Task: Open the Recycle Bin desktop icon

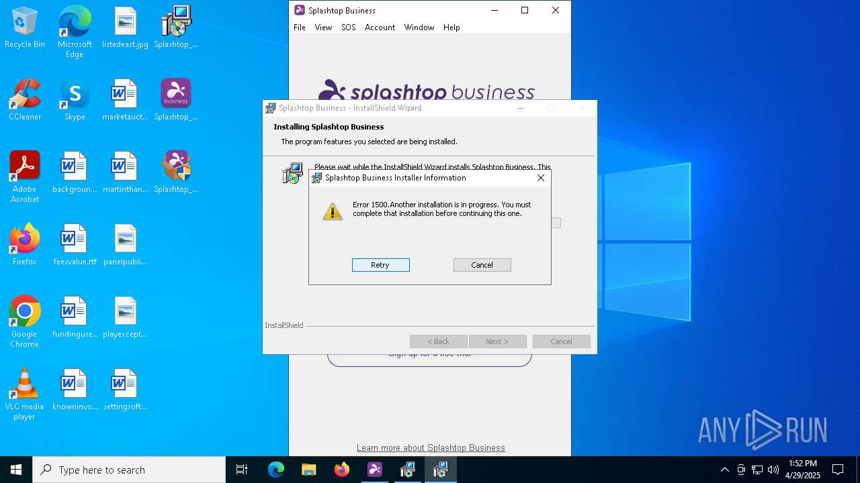Action: (x=25, y=28)
